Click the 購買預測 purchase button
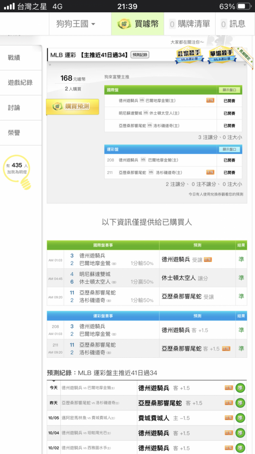The height and width of the screenshot is (454, 255). 72,107
